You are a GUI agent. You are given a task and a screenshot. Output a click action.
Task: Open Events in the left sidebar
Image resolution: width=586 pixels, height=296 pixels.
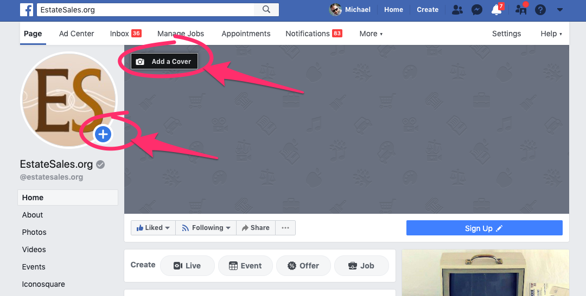tap(34, 267)
